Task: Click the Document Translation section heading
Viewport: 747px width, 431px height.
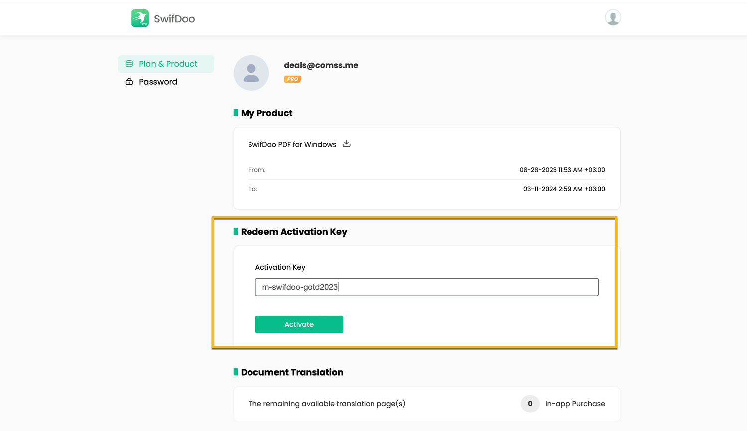Action: pos(292,372)
